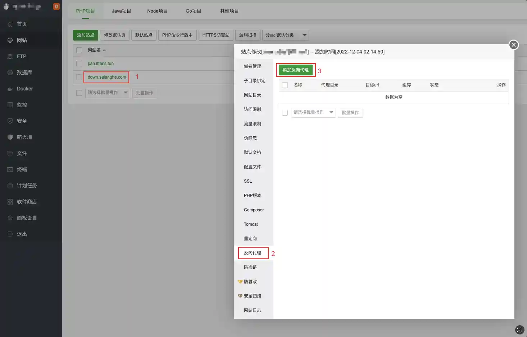Toggle the select-all checkbox in the site list
Image resolution: width=527 pixels, height=337 pixels.
coord(79,50)
